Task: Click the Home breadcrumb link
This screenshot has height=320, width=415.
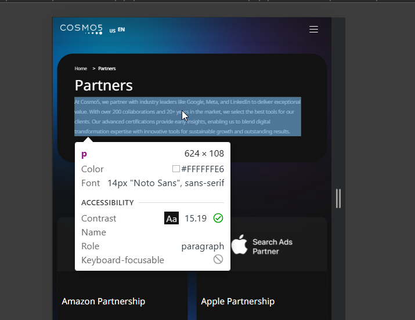Action: (x=81, y=68)
